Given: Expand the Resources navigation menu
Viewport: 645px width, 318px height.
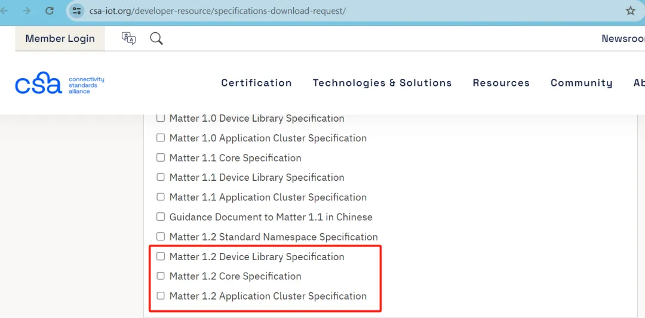Looking at the screenshot, I should point(501,83).
